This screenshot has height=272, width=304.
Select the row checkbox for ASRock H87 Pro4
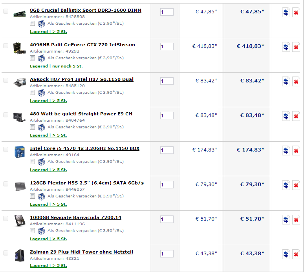(5, 80)
